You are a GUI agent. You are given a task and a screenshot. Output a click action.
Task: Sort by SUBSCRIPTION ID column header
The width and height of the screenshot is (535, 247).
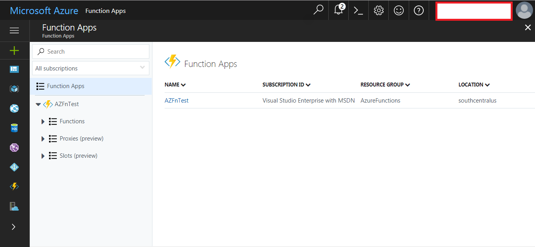click(x=287, y=85)
